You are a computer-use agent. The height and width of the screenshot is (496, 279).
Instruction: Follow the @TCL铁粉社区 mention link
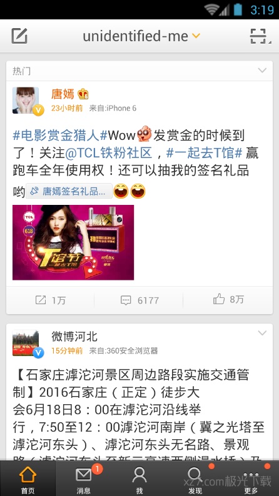(109, 153)
